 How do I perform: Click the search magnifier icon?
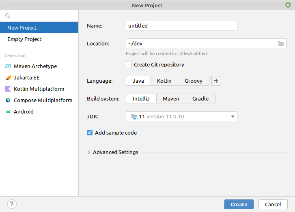(8, 16)
